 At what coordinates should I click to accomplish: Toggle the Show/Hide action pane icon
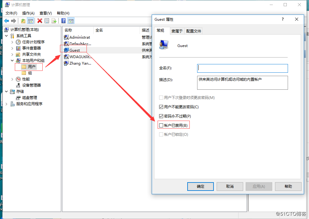click(71, 21)
